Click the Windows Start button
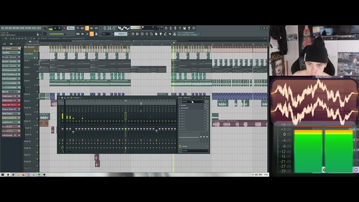Screen dimensions: 359x202 (x=2, y=175)
